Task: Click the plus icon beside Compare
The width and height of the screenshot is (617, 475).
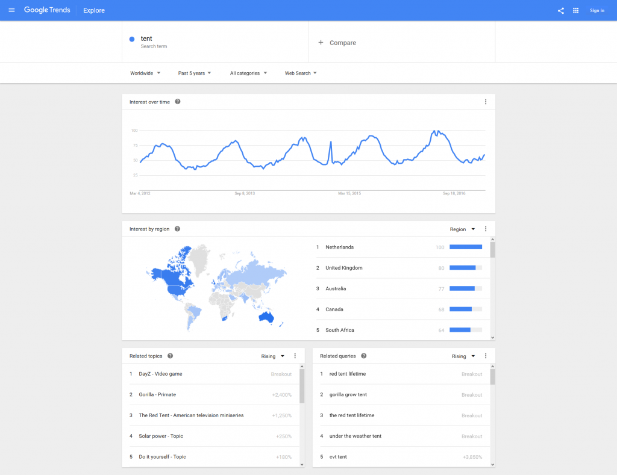Action: point(321,43)
